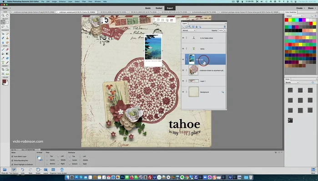Screen dimensions: 318x181
Task: Select the Lasso tool
Action: (x=3, y=26)
